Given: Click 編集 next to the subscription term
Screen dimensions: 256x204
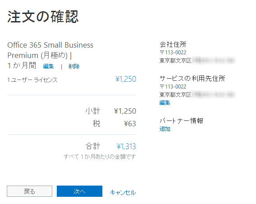Looking at the screenshot, I should tap(48, 66).
